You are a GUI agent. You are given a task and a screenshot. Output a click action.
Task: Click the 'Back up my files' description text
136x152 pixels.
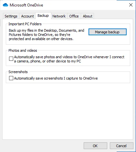(x=47, y=35)
